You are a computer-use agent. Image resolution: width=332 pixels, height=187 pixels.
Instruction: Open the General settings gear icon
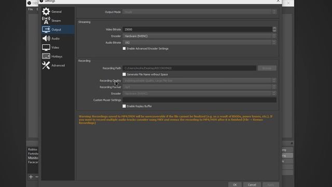46,11
